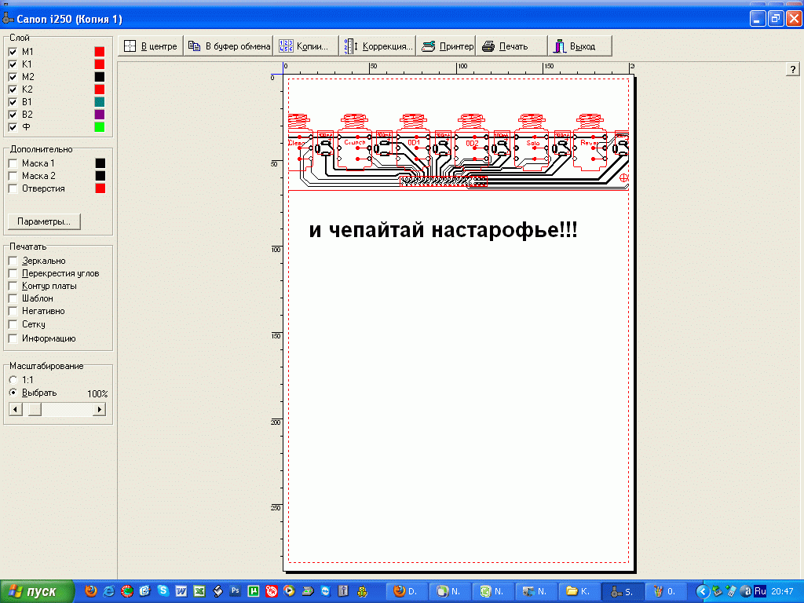Click the printed text 'и чепайтай настарофье!!!' in preview
Viewport: 804px width, 603px height.
(443, 230)
